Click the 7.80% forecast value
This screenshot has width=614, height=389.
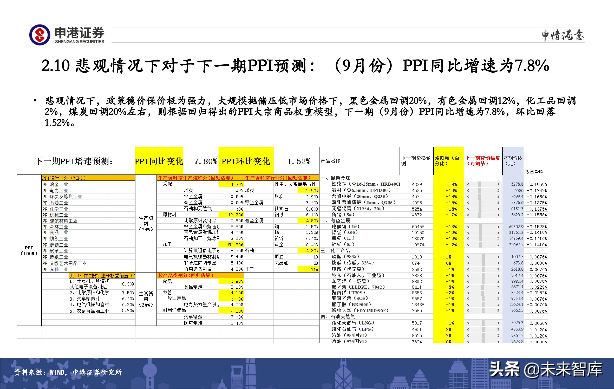tap(206, 161)
